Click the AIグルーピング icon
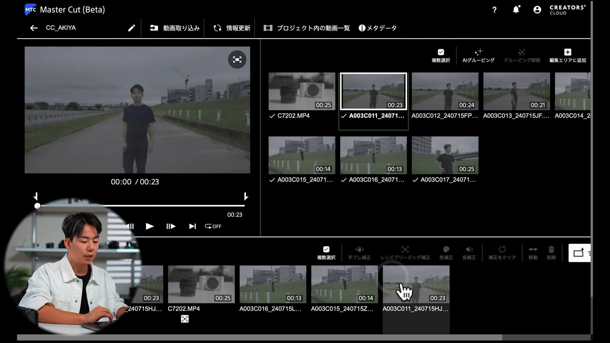610x343 pixels. (478, 52)
